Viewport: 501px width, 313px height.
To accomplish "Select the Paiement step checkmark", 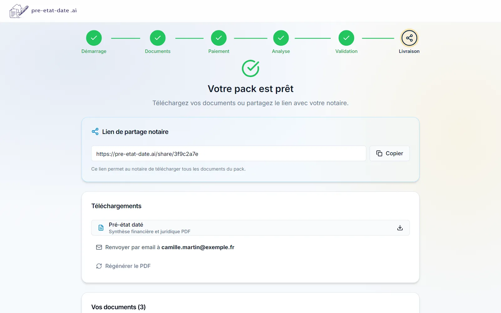I will click(x=219, y=38).
